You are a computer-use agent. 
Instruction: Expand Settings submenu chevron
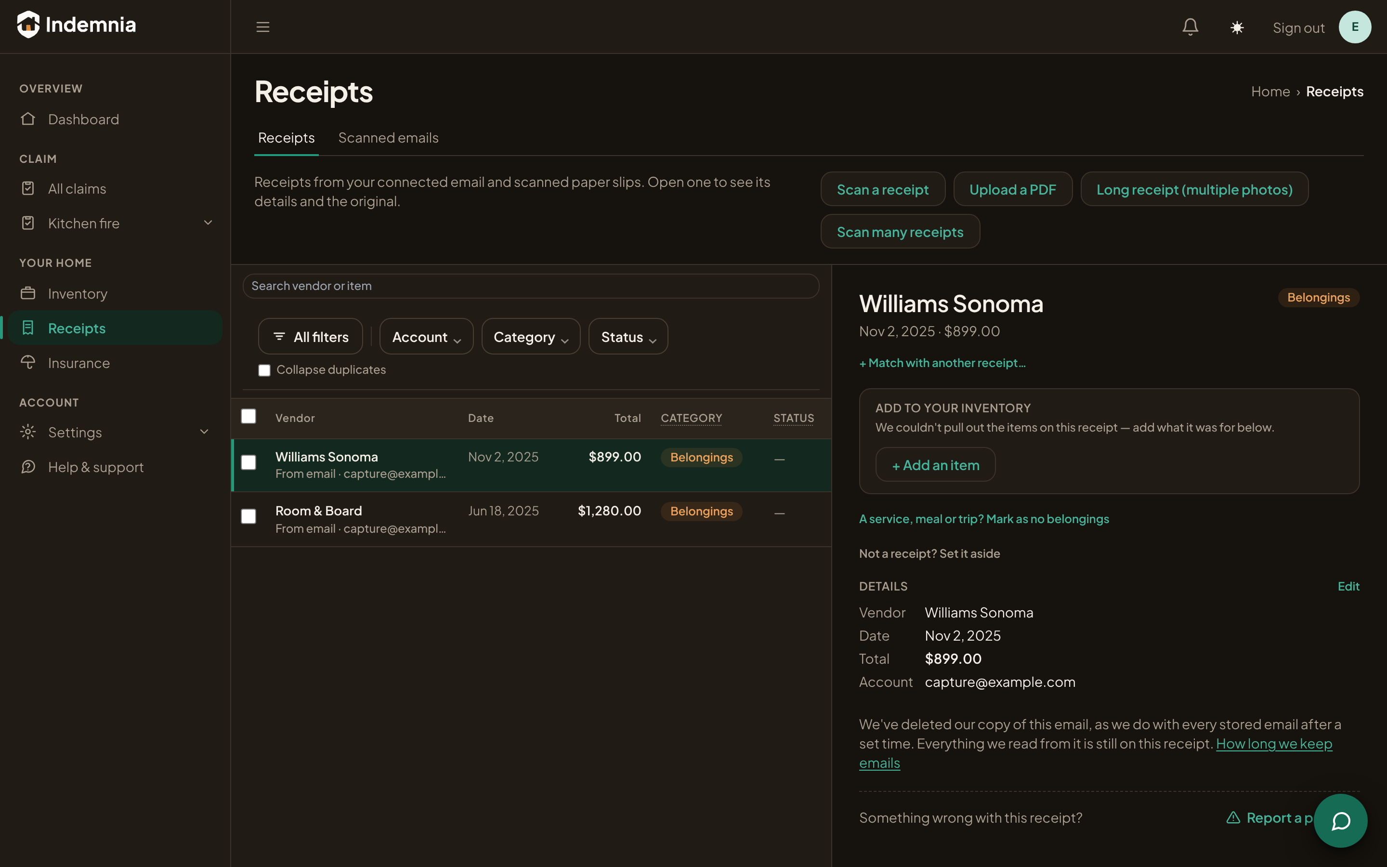tap(204, 432)
